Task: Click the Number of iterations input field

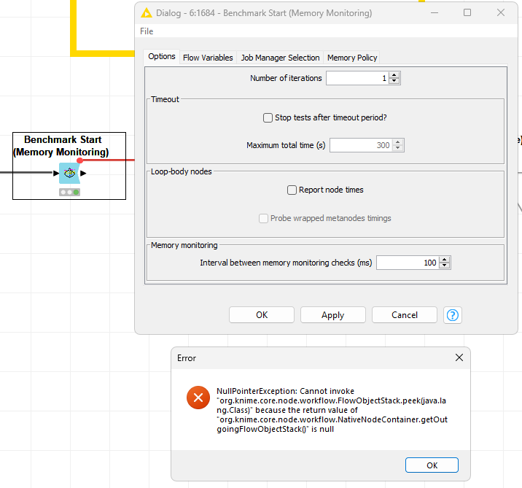Action: coord(357,78)
